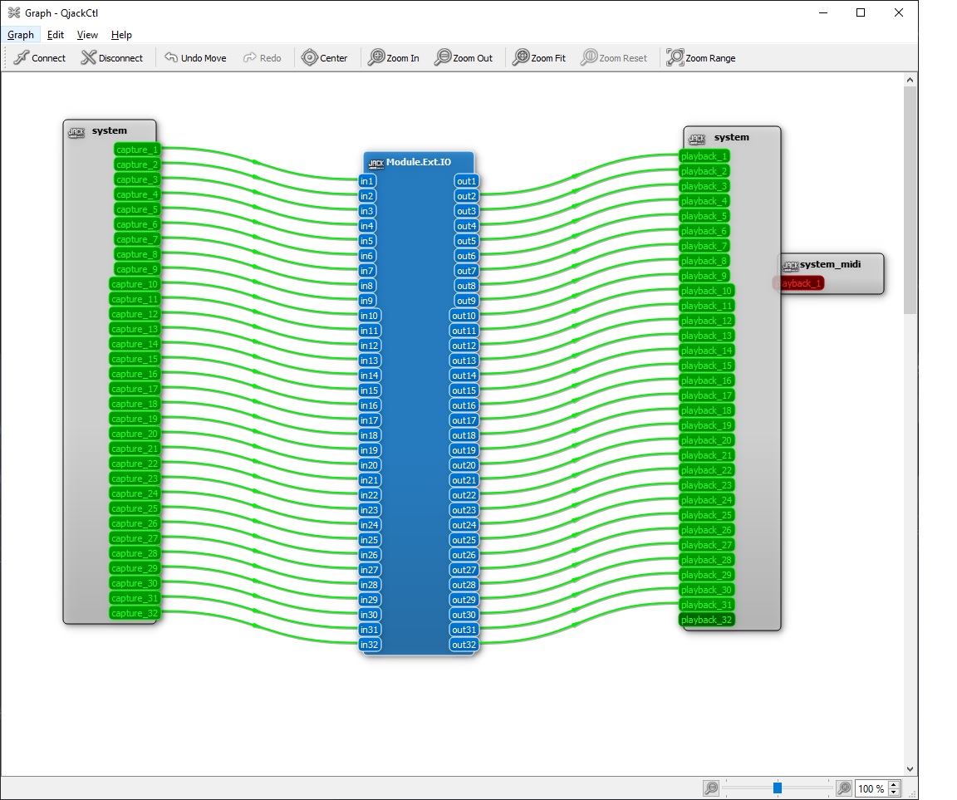Select the playback_7 port
The height and width of the screenshot is (800, 957).
point(704,246)
